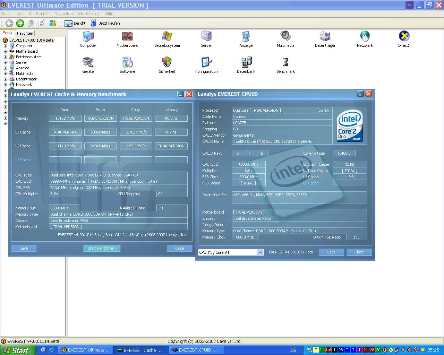Go back with the toolbar back arrow

(x=9, y=23)
